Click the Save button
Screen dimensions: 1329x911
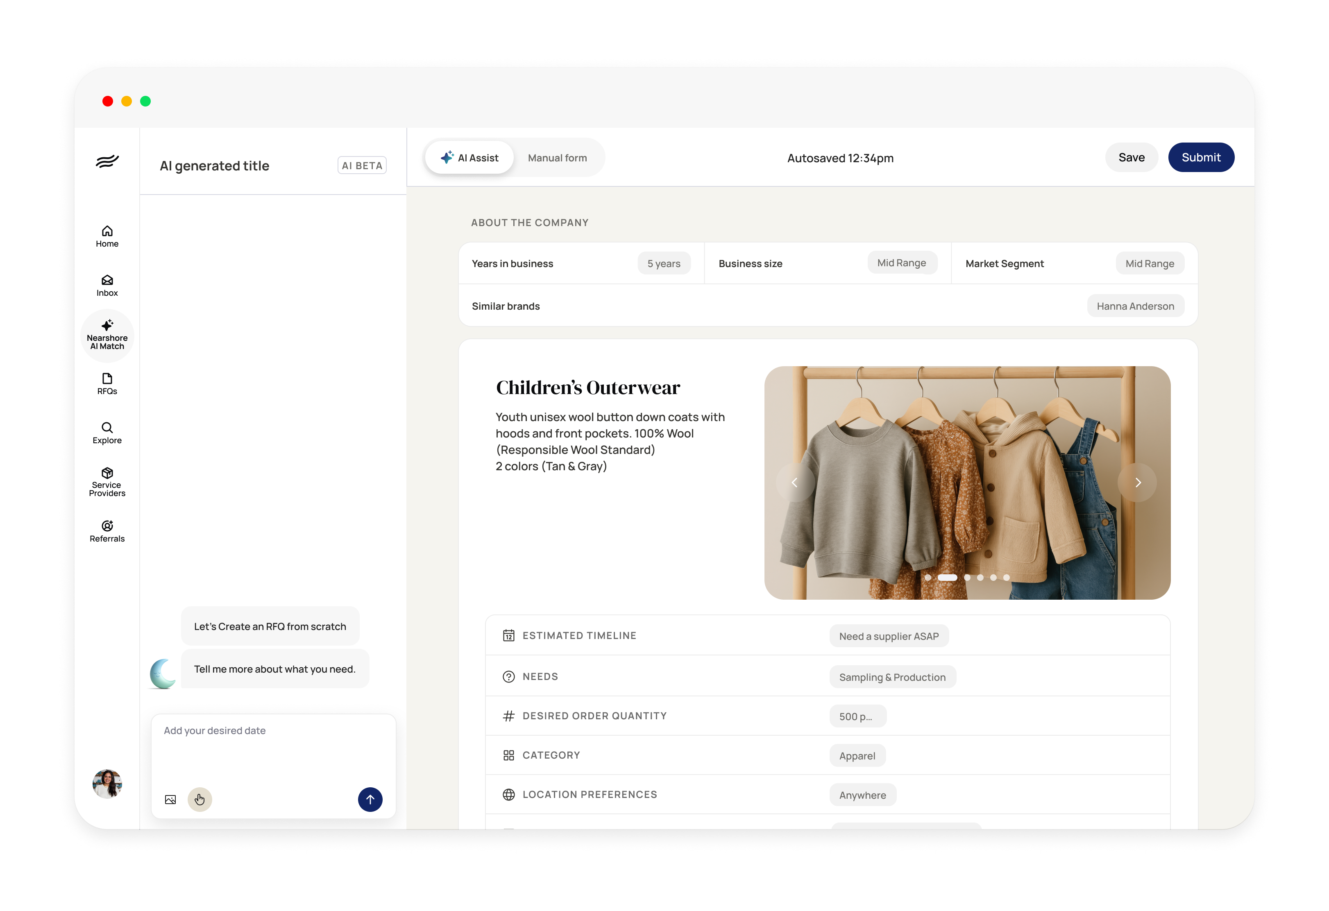pos(1131,157)
